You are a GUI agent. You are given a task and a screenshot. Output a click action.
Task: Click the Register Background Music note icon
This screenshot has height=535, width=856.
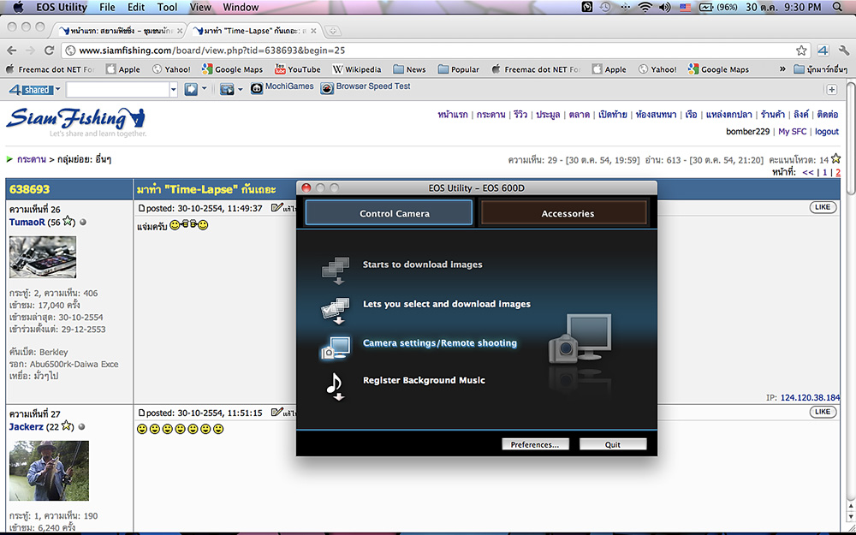coord(335,387)
